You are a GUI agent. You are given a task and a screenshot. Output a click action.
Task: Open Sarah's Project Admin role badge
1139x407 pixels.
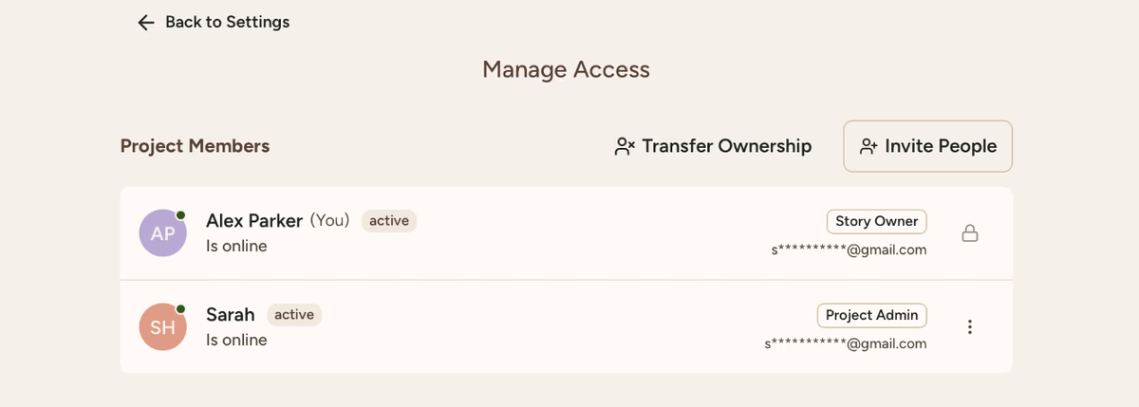click(871, 315)
